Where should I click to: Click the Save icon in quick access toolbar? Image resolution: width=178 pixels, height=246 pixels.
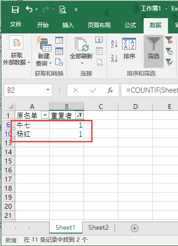(15, 10)
